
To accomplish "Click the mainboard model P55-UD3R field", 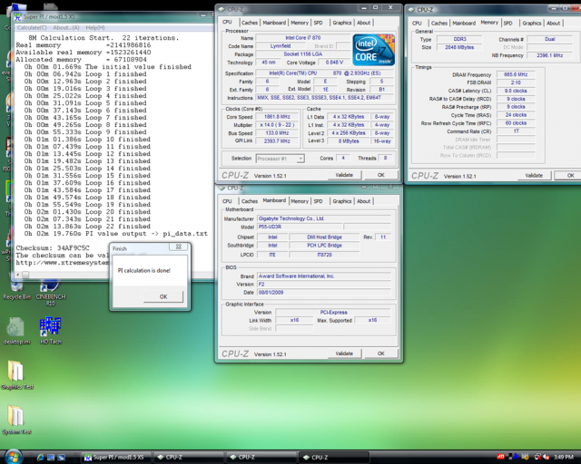I will point(300,227).
